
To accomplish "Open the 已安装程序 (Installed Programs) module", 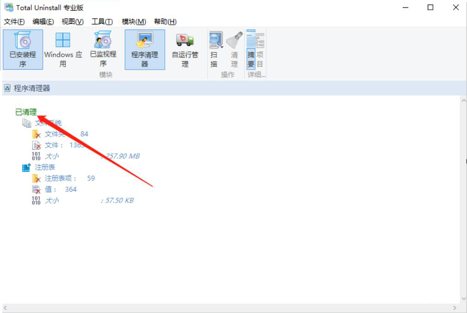I will [x=22, y=48].
